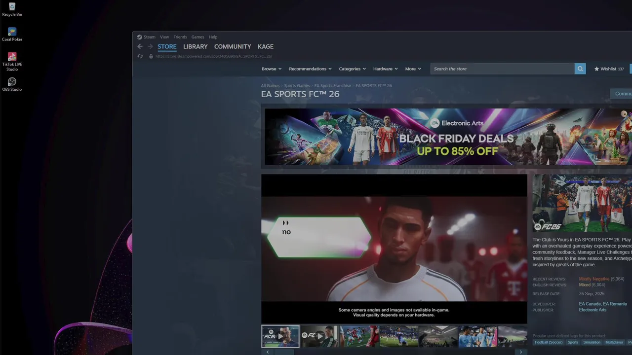The width and height of the screenshot is (632, 355).
Task: Expand the Browse dropdown
Action: pos(272,69)
